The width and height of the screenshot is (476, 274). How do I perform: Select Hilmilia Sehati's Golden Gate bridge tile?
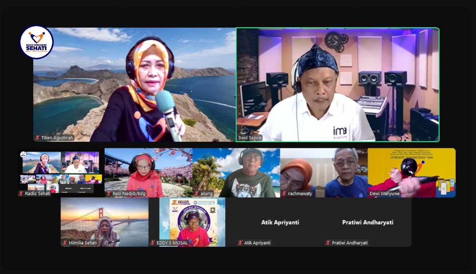[x=104, y=221]
